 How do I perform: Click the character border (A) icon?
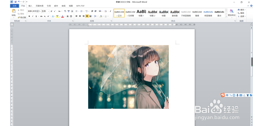(x=72, y=11)
